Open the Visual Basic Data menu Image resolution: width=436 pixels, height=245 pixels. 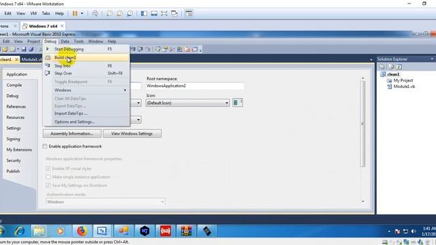point(65,41)
